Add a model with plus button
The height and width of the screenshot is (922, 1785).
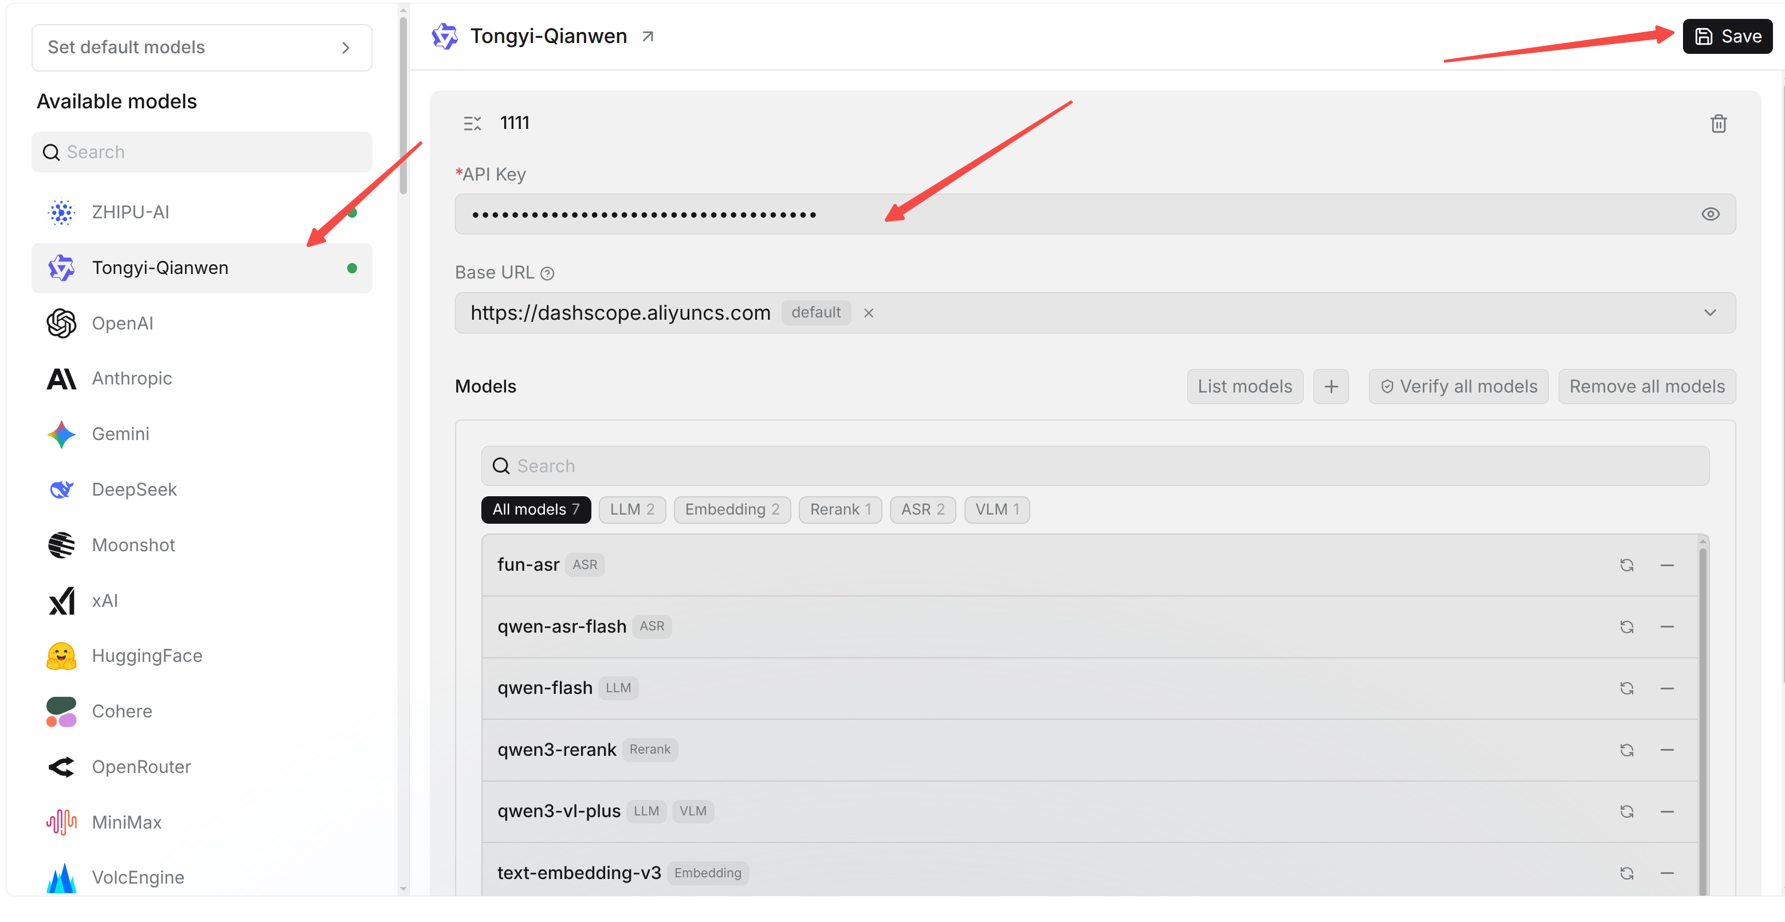click(x=1331, y=387)
